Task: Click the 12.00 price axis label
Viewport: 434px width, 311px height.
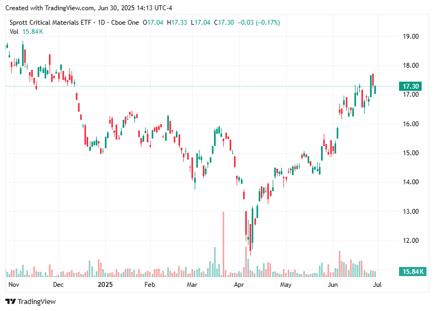Action: pos(410,241)
